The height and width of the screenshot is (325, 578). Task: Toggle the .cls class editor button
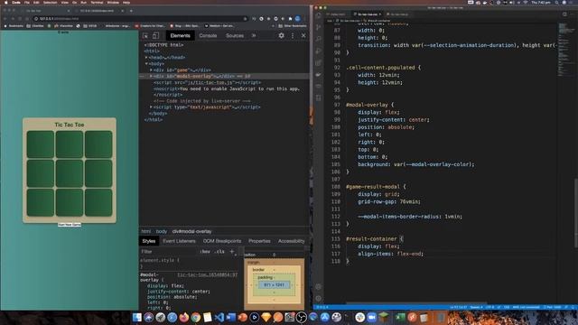coord(219,252)
